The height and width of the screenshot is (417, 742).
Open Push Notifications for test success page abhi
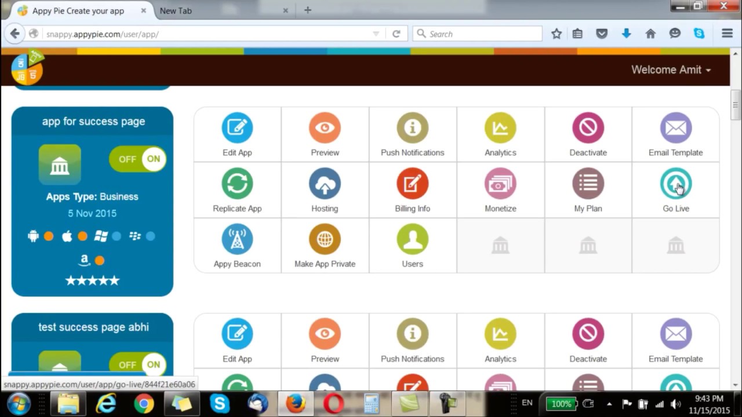point(412,341)
